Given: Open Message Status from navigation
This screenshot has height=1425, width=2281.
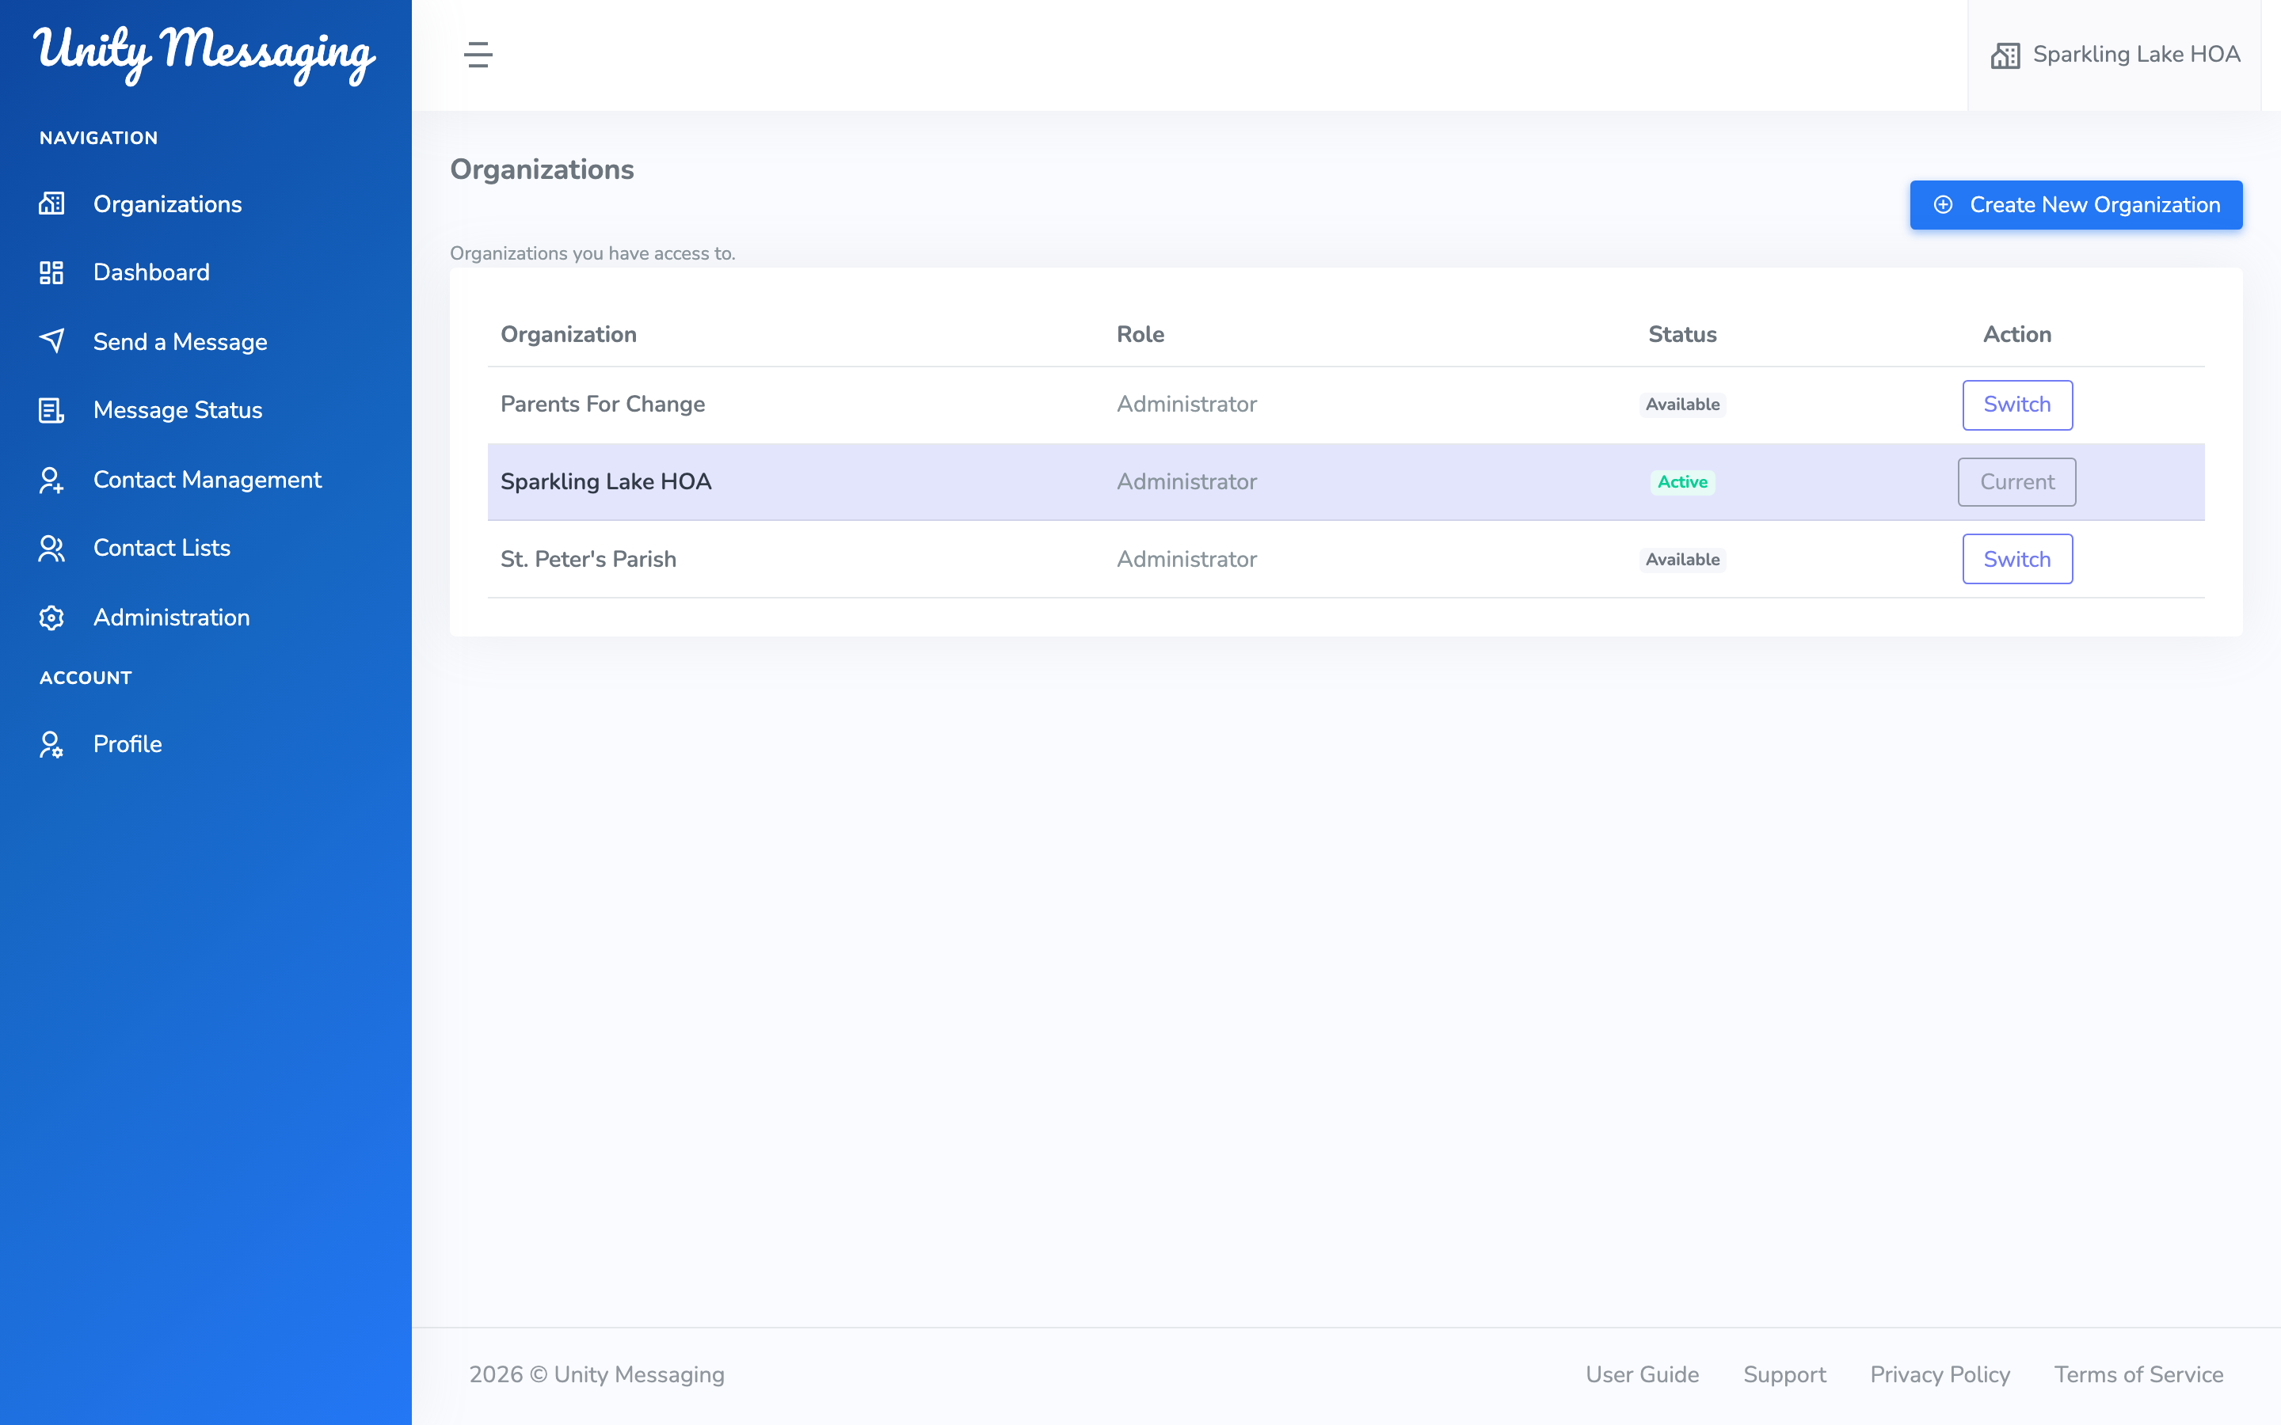Looking at the screenshot, I should 177,410.
